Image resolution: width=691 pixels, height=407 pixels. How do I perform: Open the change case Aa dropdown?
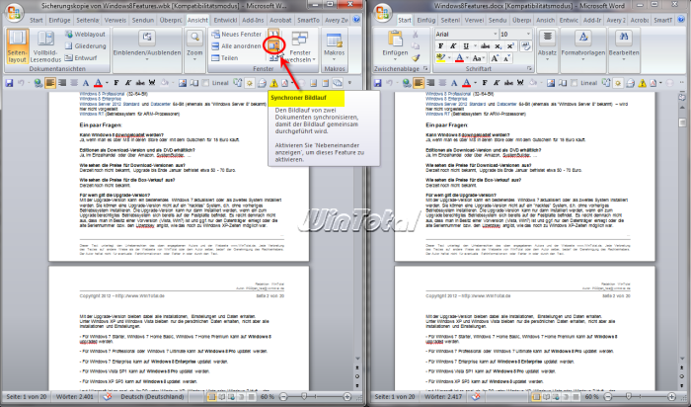click(x=478, y=57)
